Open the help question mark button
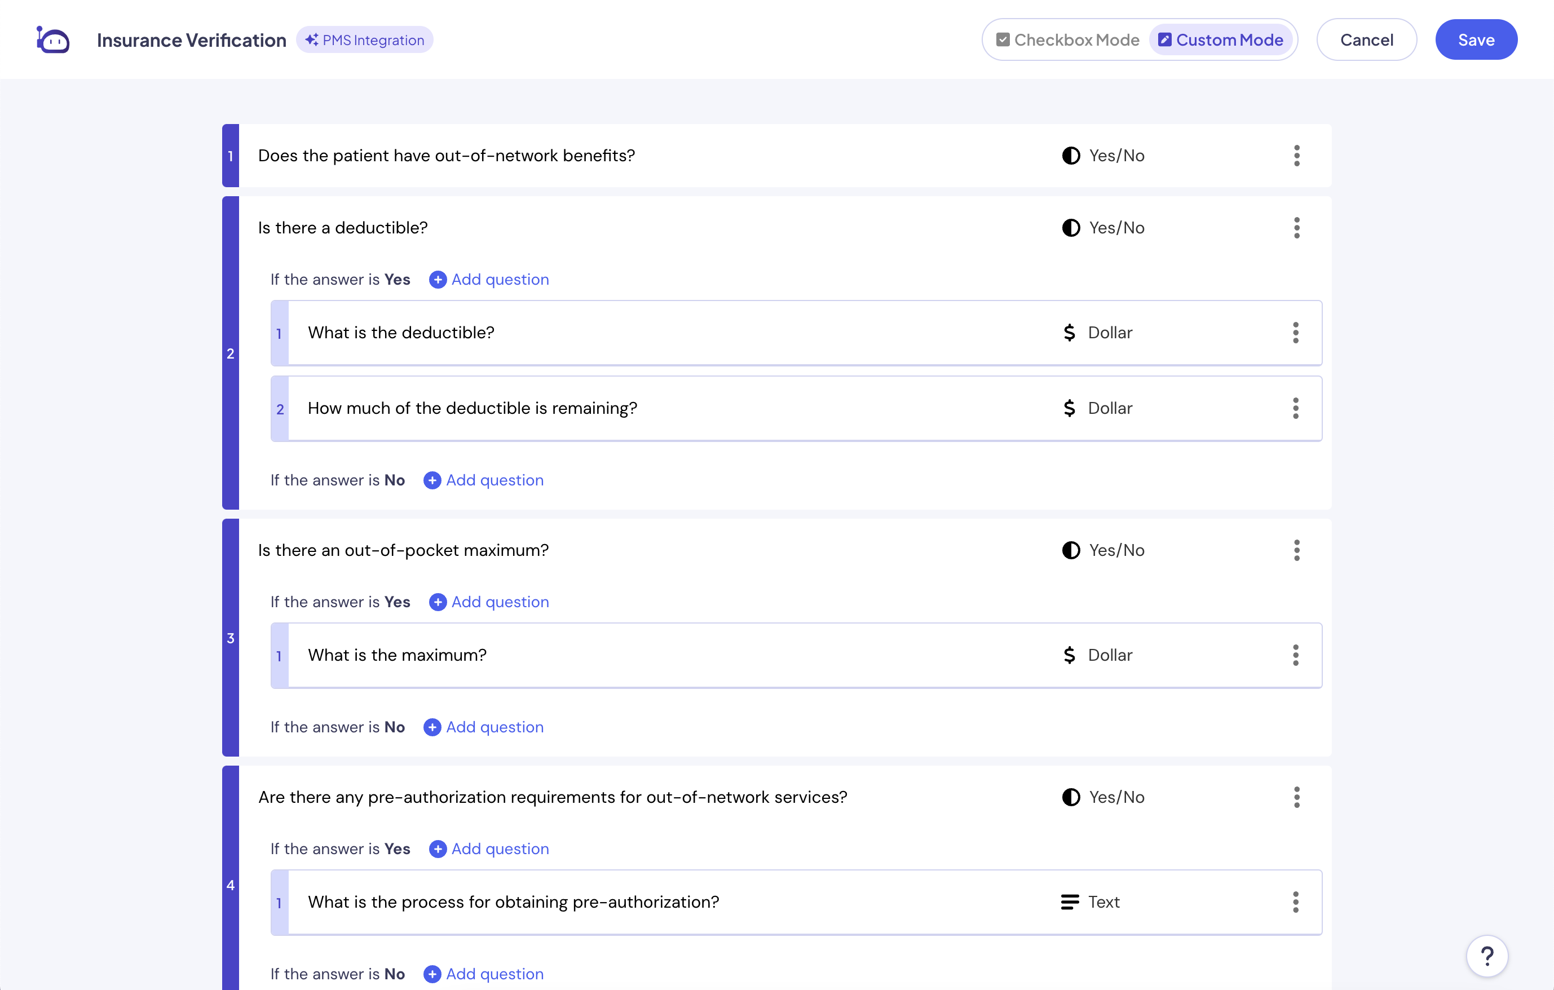This screenshot has height=990, width=1554. click(x=1487, y=956)
